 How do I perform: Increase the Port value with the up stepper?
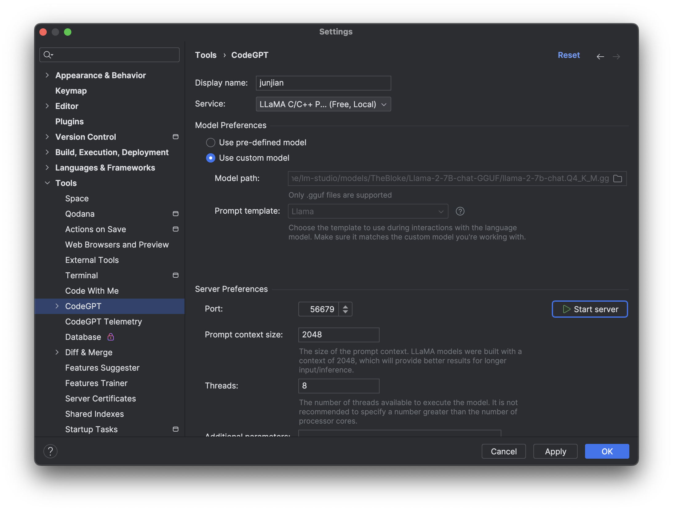coord(345,306)
